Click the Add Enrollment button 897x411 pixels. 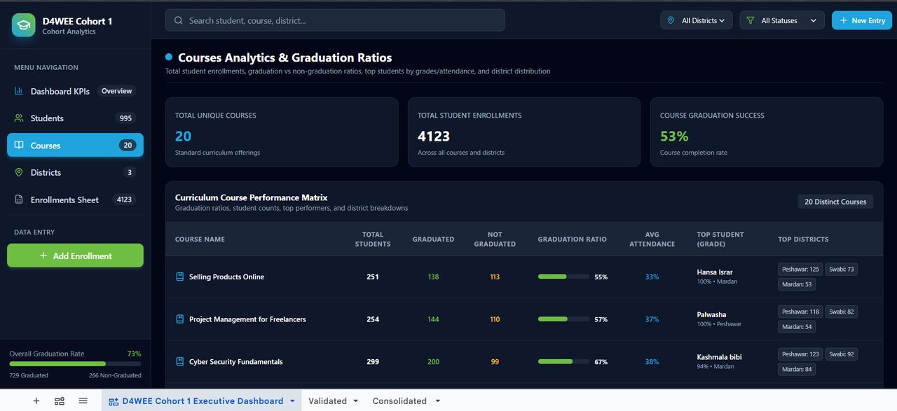tap(75, 256)
